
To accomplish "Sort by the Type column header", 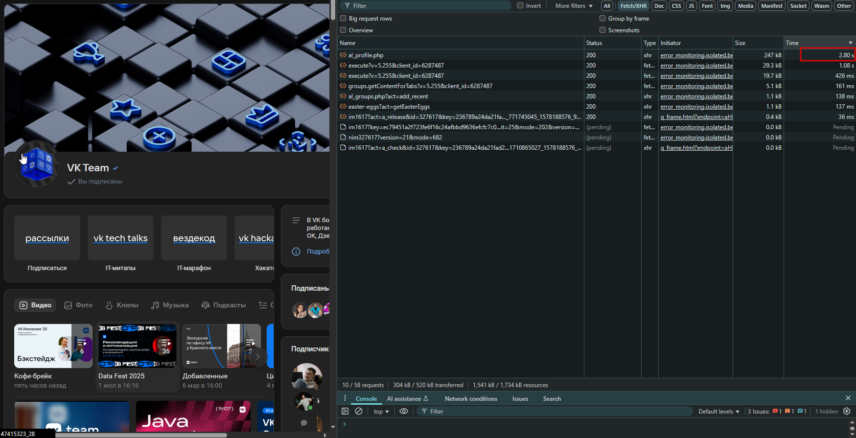I will [649, 43].
